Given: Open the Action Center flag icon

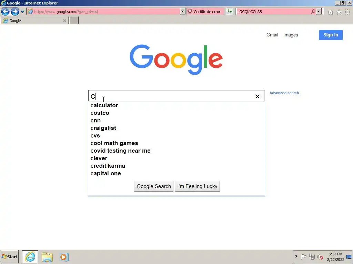Looking at the screenshot, I should tap(303, 256).
